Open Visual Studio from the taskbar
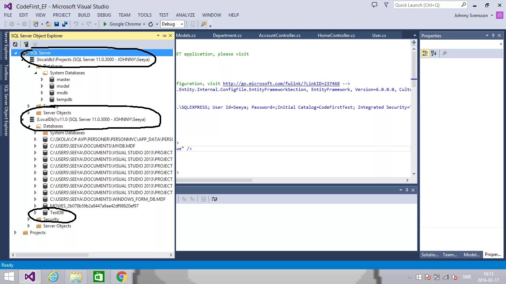This screenshot has width=506, height=284. [30, 277]
